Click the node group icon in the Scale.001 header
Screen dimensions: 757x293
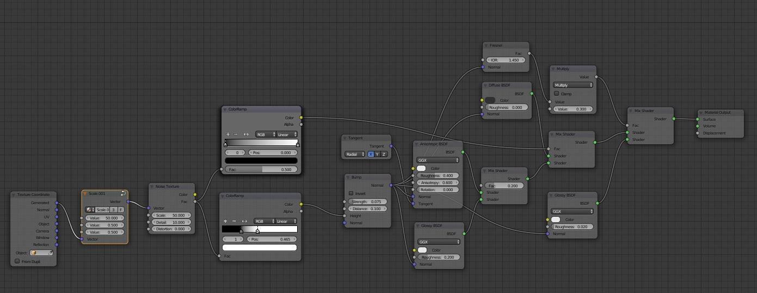[x=124, y=193]
